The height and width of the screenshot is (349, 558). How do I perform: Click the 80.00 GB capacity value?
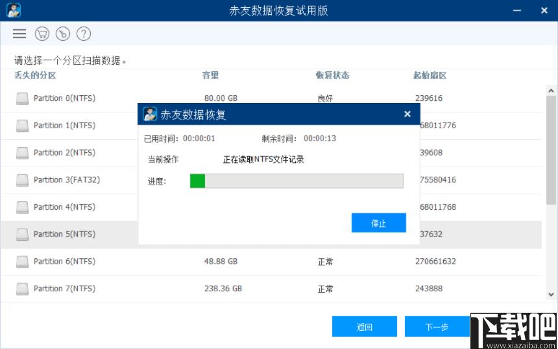pos(221,98)
